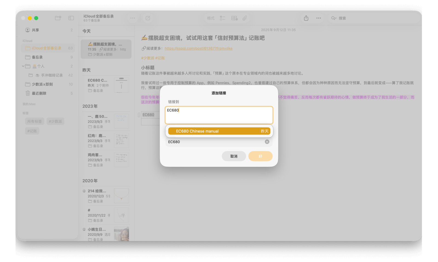Confirm the link with the 好 button
This screenshot has height=262, width=438.
click(260, 156)
